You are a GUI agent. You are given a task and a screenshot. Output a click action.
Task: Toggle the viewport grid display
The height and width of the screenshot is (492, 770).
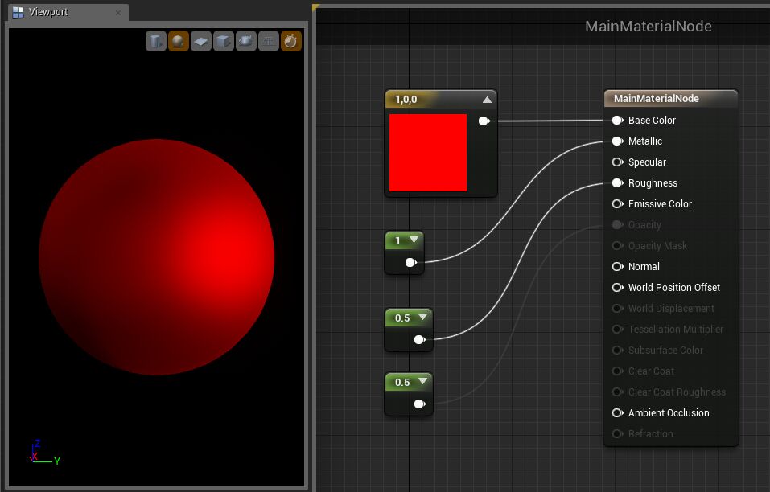pos(269,41)
